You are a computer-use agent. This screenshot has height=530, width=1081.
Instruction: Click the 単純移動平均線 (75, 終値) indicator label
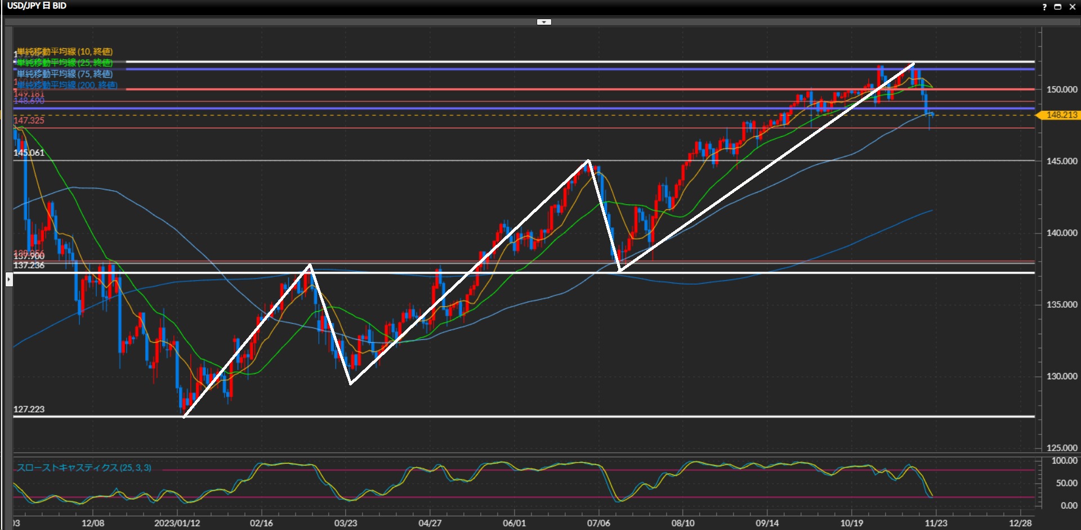65,74
